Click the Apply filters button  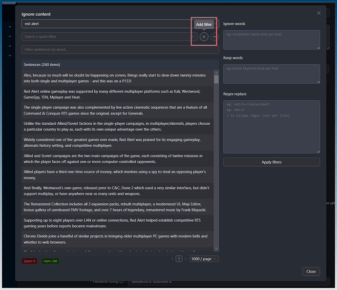[272, 162]
